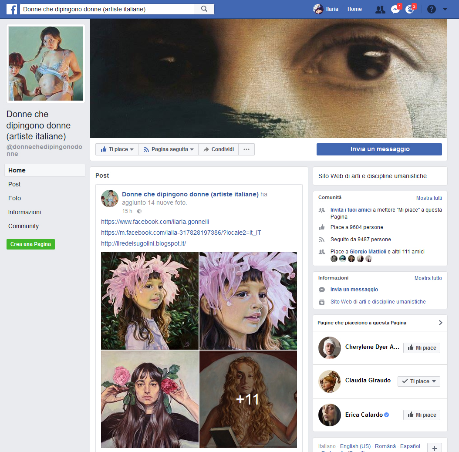Screen dimensions: 459x452
Task: Open the +11 more photos thumbnail
Action: (x=248, y=399)
